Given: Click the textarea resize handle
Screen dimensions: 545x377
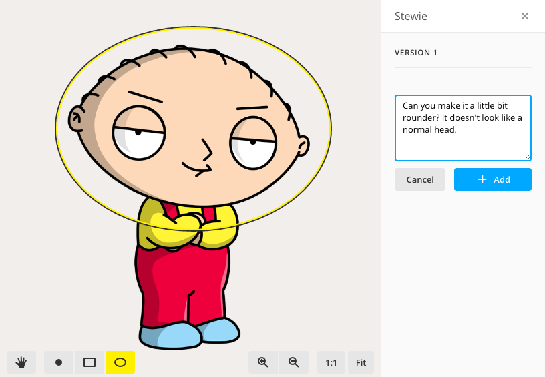Looking at the screenshot, I should click(527, 157).
